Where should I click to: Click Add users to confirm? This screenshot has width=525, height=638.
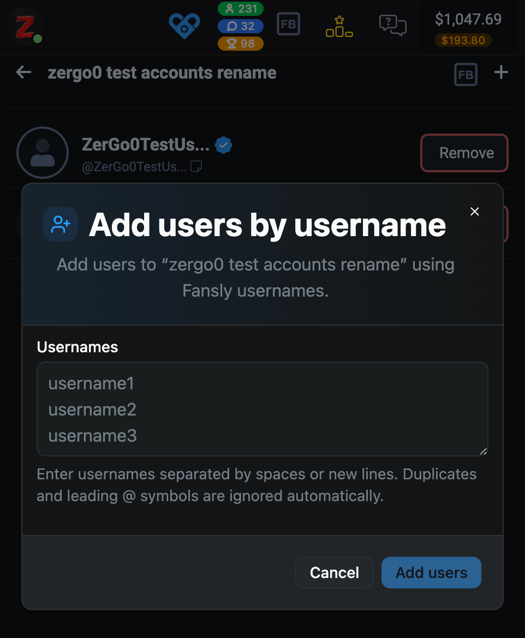coord(431,573)
